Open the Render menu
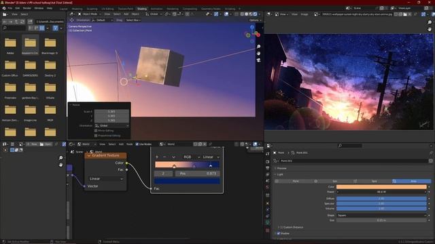The width and height of the screenshot is (435, 244). pos(27,8)
